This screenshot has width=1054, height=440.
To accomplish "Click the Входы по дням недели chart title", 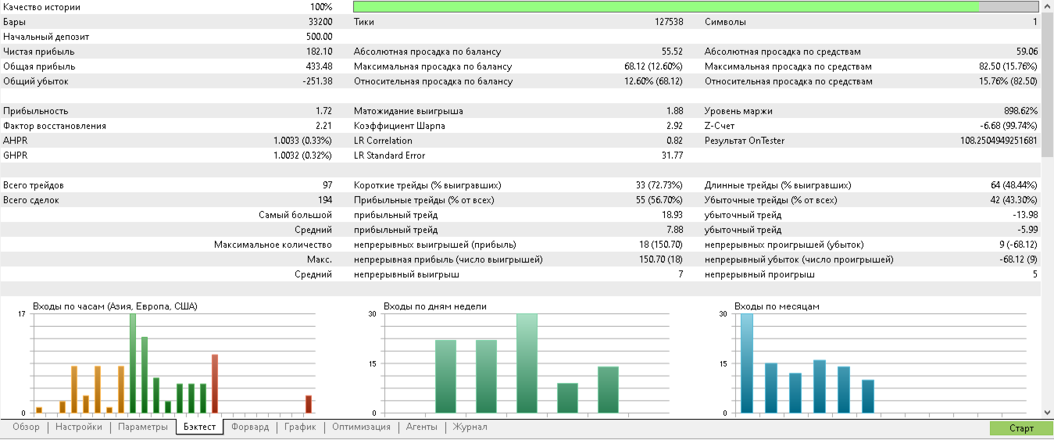I will click(x=435, y=306).
